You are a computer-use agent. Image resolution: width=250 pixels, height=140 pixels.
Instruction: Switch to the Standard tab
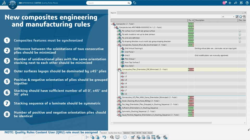click(103, 133)
